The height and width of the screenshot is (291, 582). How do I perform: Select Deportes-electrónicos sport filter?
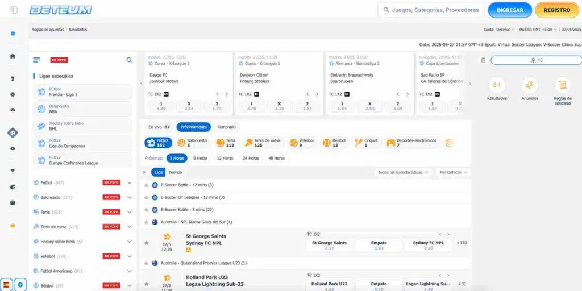413,143
